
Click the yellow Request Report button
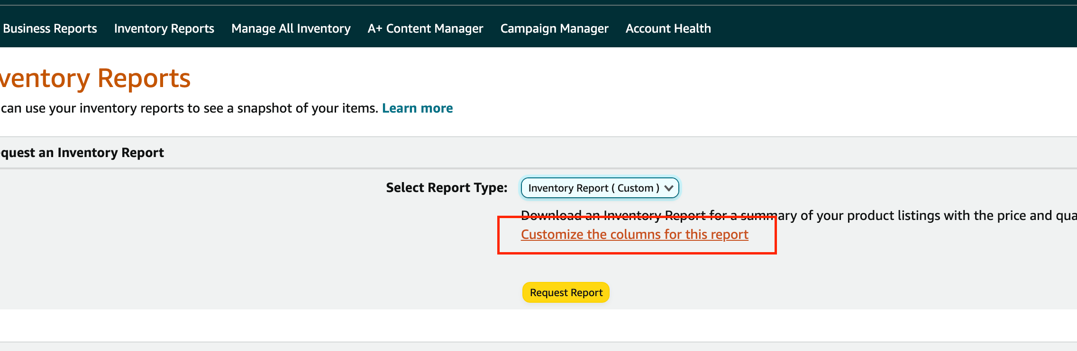point(566,292)
